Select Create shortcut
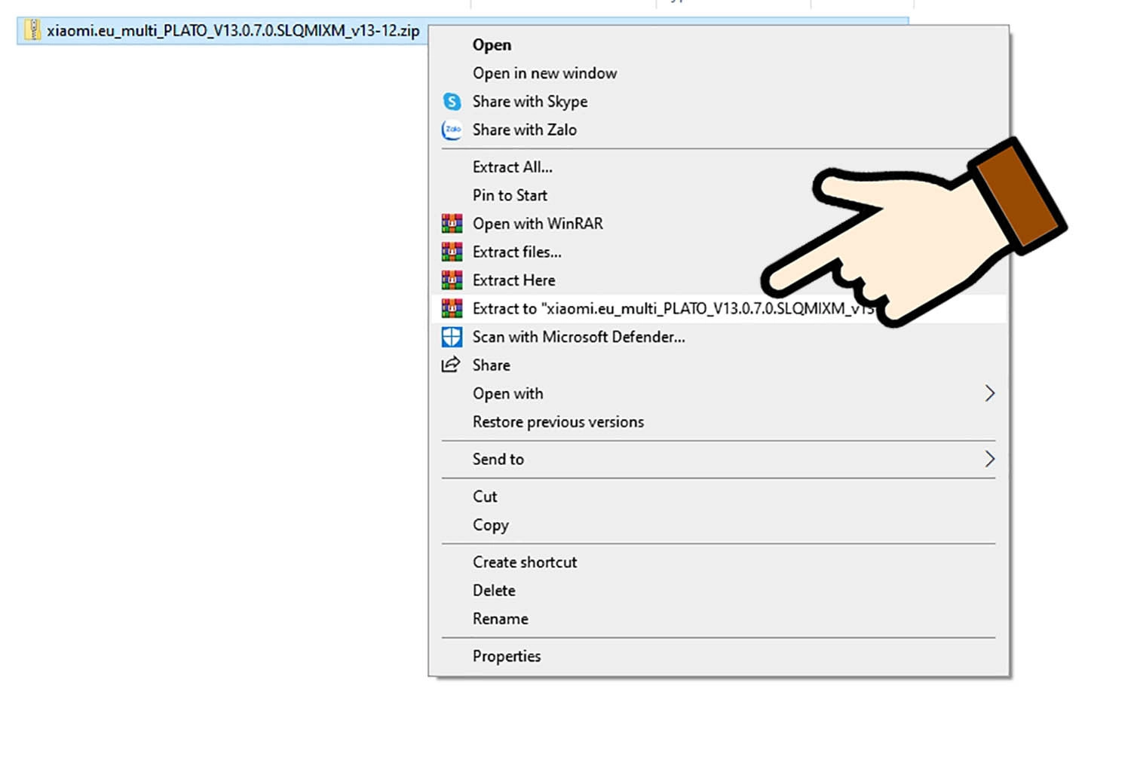 click(719, 562)
